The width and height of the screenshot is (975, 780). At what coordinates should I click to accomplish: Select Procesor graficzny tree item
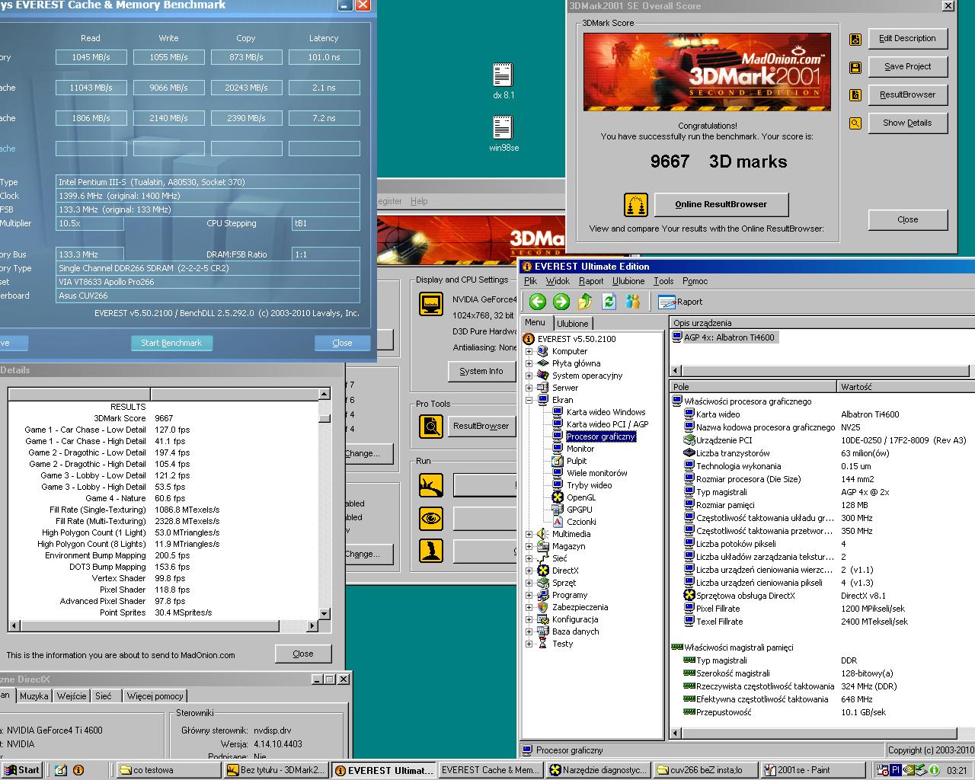tap(601, 436)
